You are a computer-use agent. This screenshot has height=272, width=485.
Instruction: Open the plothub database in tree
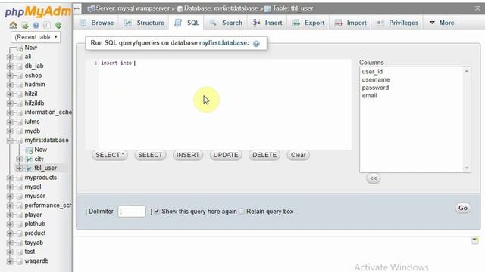pyautogui.click(x=35, y=224)
